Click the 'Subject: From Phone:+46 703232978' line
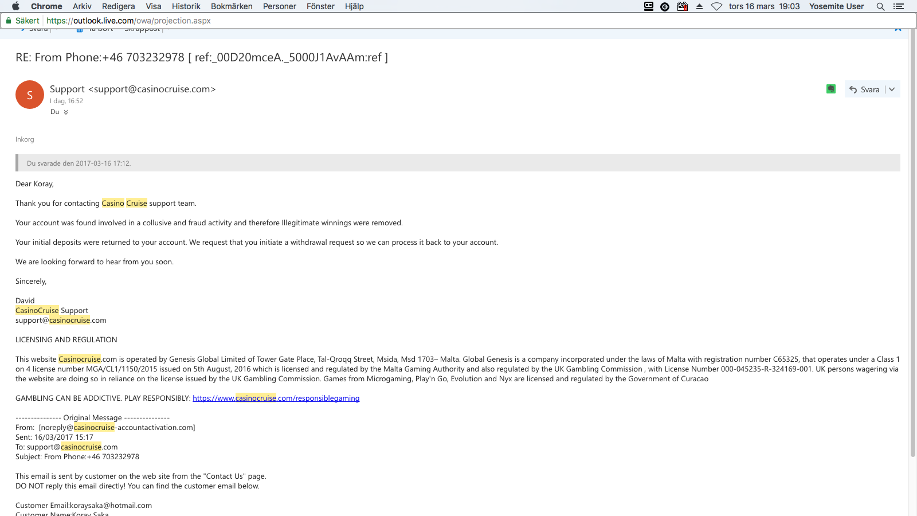 [77, 456]
